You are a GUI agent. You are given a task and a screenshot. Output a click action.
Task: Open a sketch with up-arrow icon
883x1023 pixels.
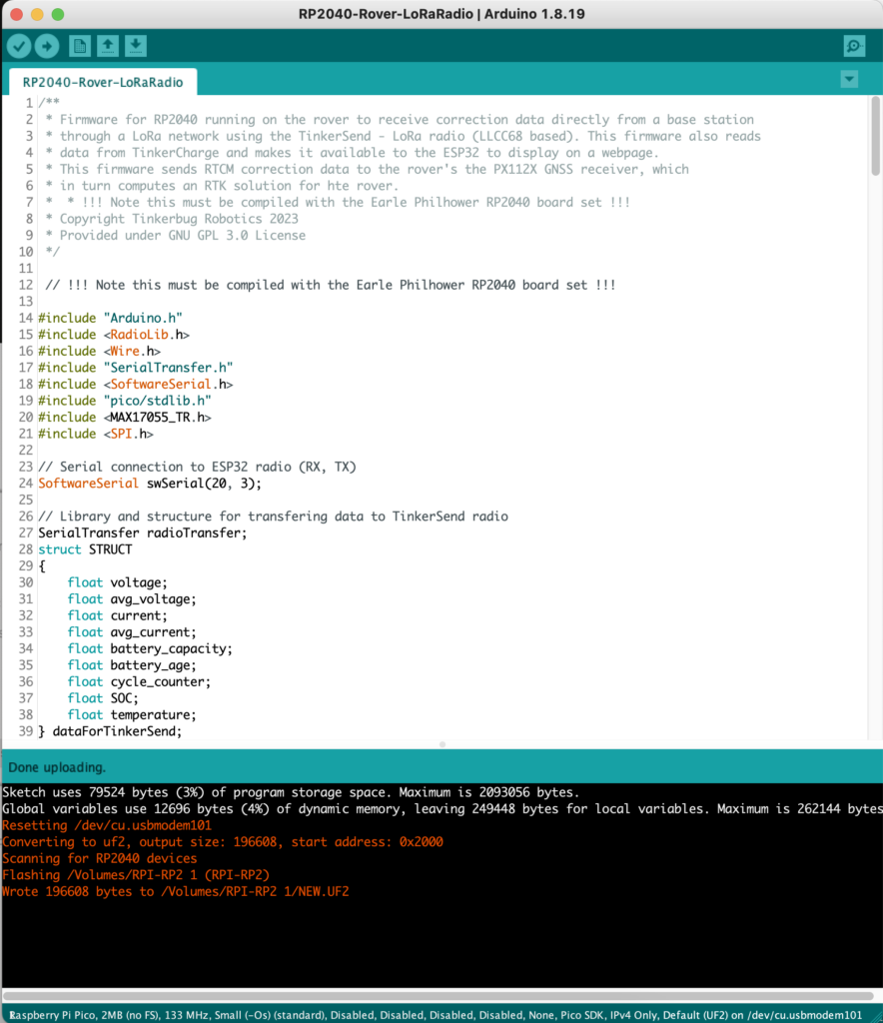(x=108, y=46)
